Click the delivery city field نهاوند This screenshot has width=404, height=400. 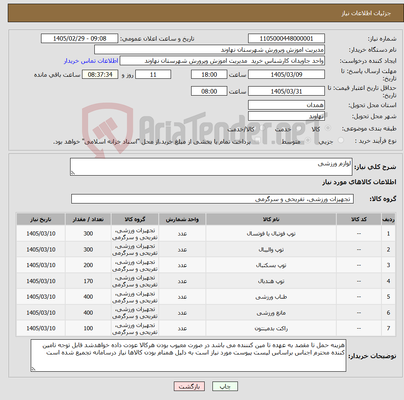tap(286, 116)
